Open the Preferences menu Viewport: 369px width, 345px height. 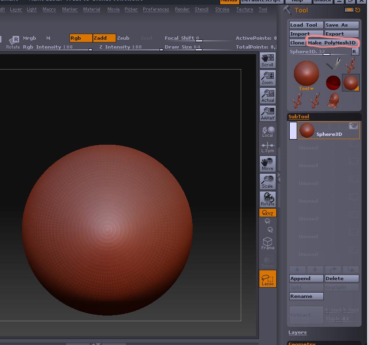156,9
